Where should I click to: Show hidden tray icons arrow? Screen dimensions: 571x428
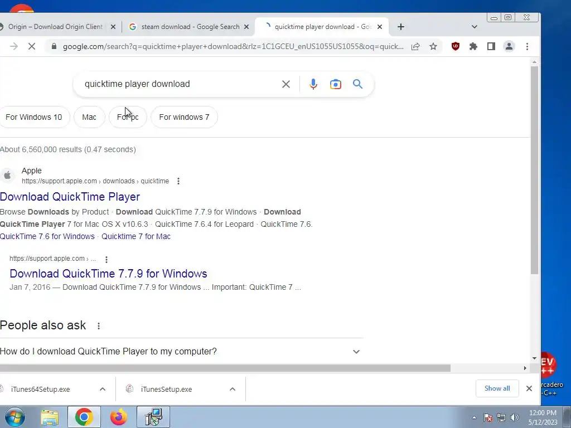pos(474,417)
